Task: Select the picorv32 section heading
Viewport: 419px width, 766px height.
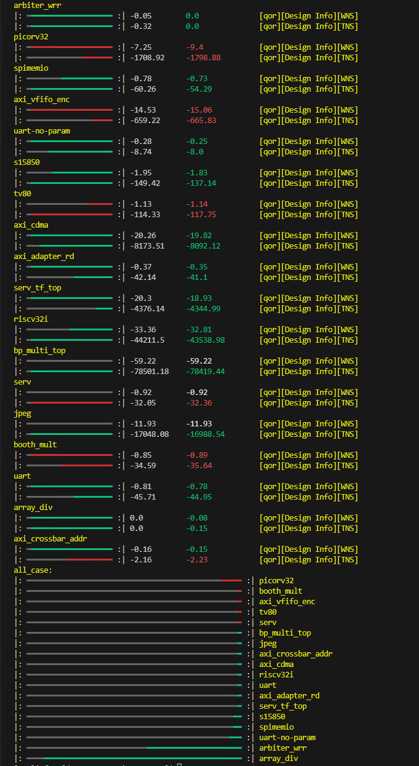Action: [31, 37]
